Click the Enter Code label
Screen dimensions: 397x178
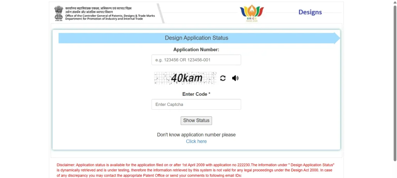coord(196,94)
